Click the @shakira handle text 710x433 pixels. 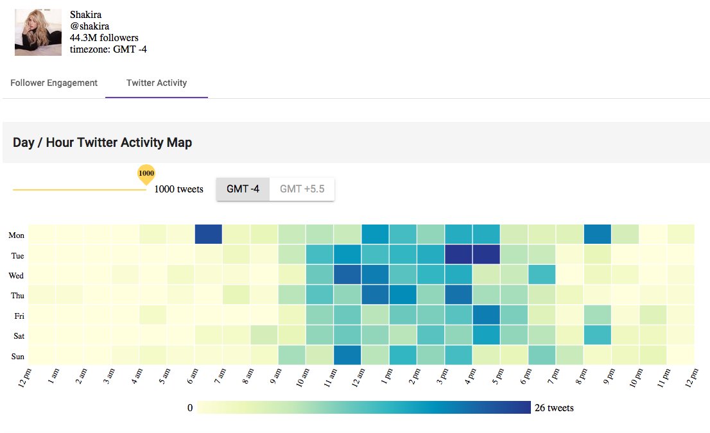pyautogui.click(x=89, y=26)
